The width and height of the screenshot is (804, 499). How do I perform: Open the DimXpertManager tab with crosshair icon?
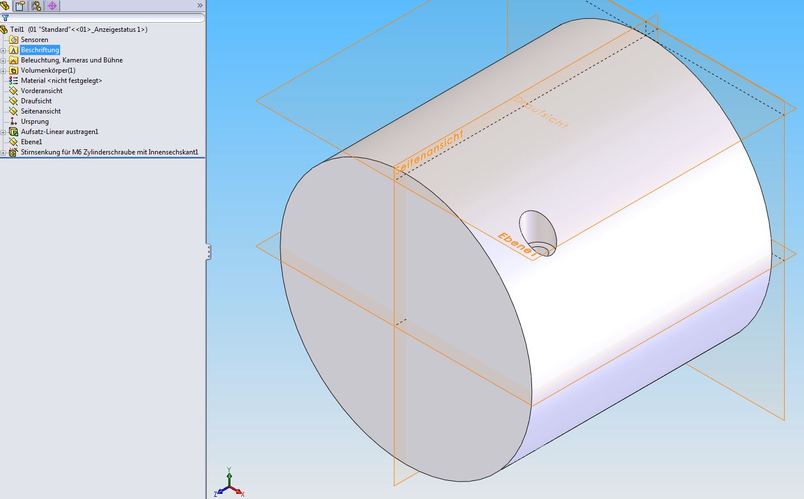pyautogui.click(x=52, y=6)
